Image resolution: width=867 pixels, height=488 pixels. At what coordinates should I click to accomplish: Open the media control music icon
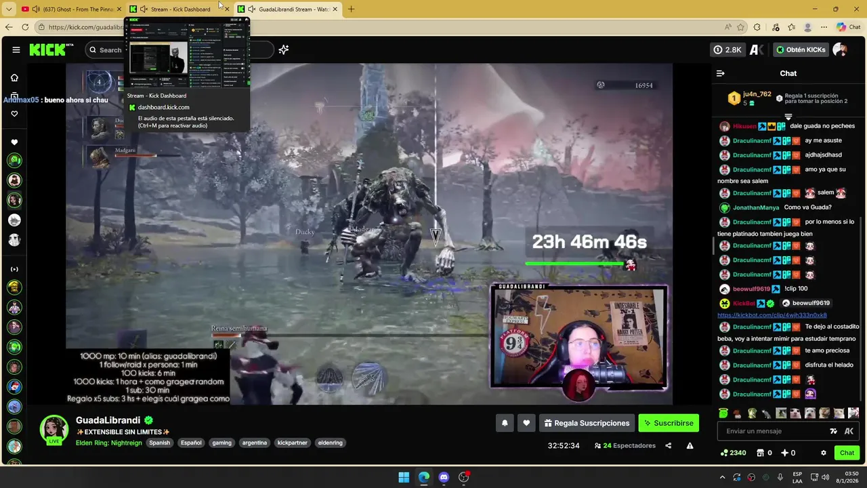(x=775, y=27)
